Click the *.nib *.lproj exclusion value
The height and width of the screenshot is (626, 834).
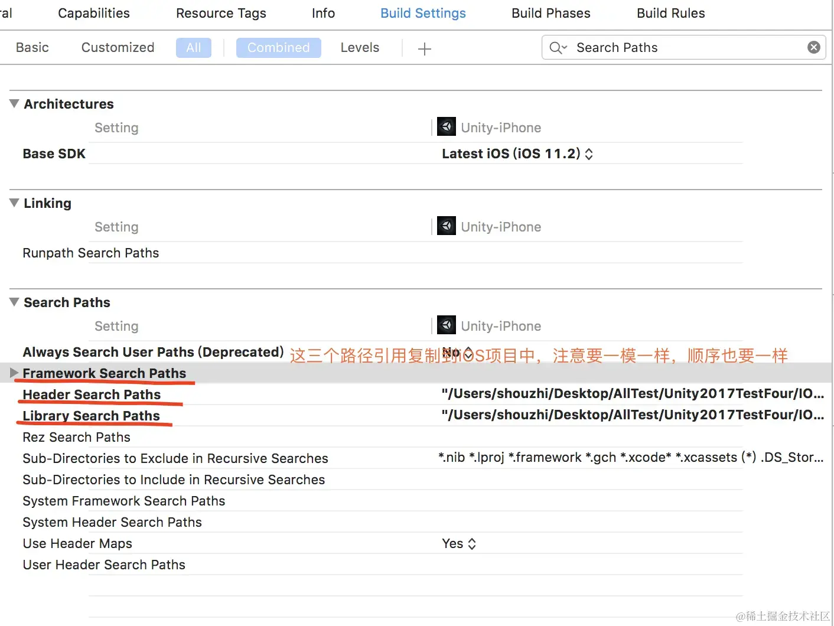(631, 458)
